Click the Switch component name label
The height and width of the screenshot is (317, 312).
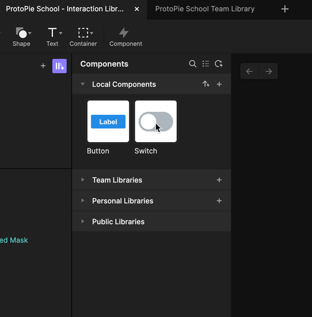146,151
